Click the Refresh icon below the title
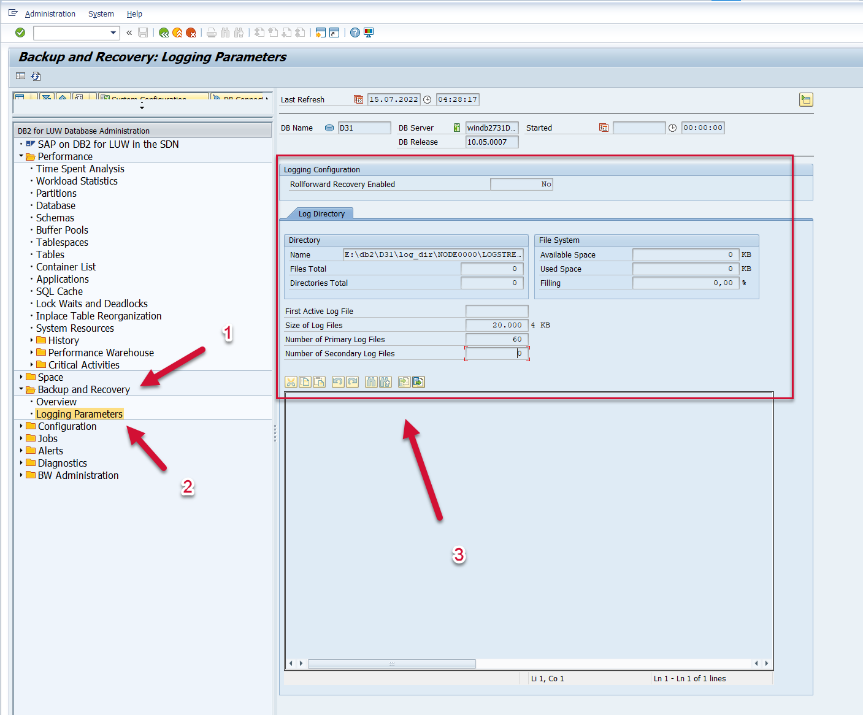 36,76
